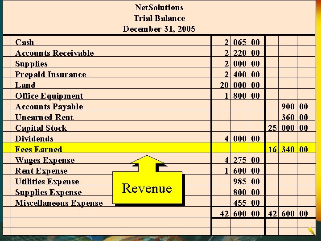Click Capital Stock credit 25 000 00
This screenshot has height=241, width=321.
click(288, 128)
